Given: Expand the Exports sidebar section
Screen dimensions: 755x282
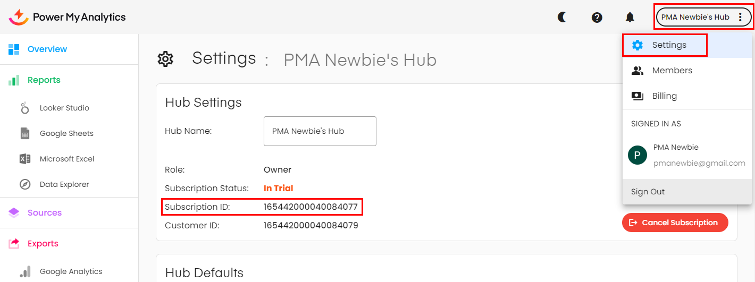Looking at the screenshot, I should pos(43,244).
